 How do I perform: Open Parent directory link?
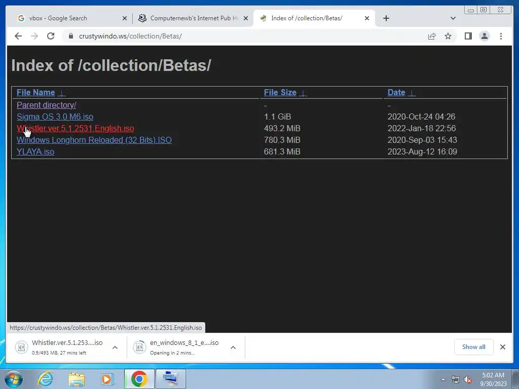(46, 105)
